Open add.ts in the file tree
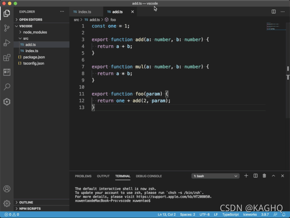Viewport: 290px width, 218px height. (x=42, y=44)
